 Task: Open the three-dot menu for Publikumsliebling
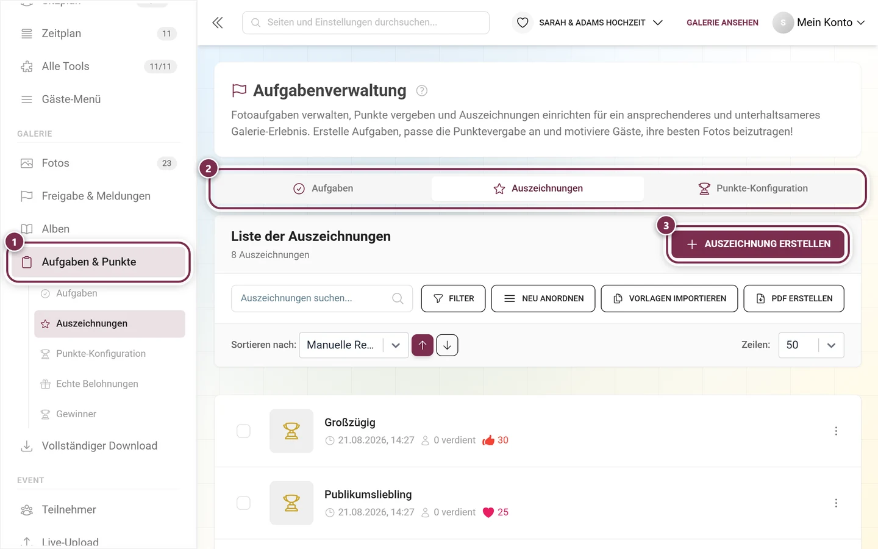click(x=836, y=503)
